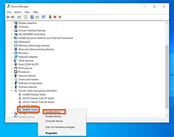Viewport: 174px width, 137px height.
Task: Click the Keyboards device icon
Action: click(16, 42)
